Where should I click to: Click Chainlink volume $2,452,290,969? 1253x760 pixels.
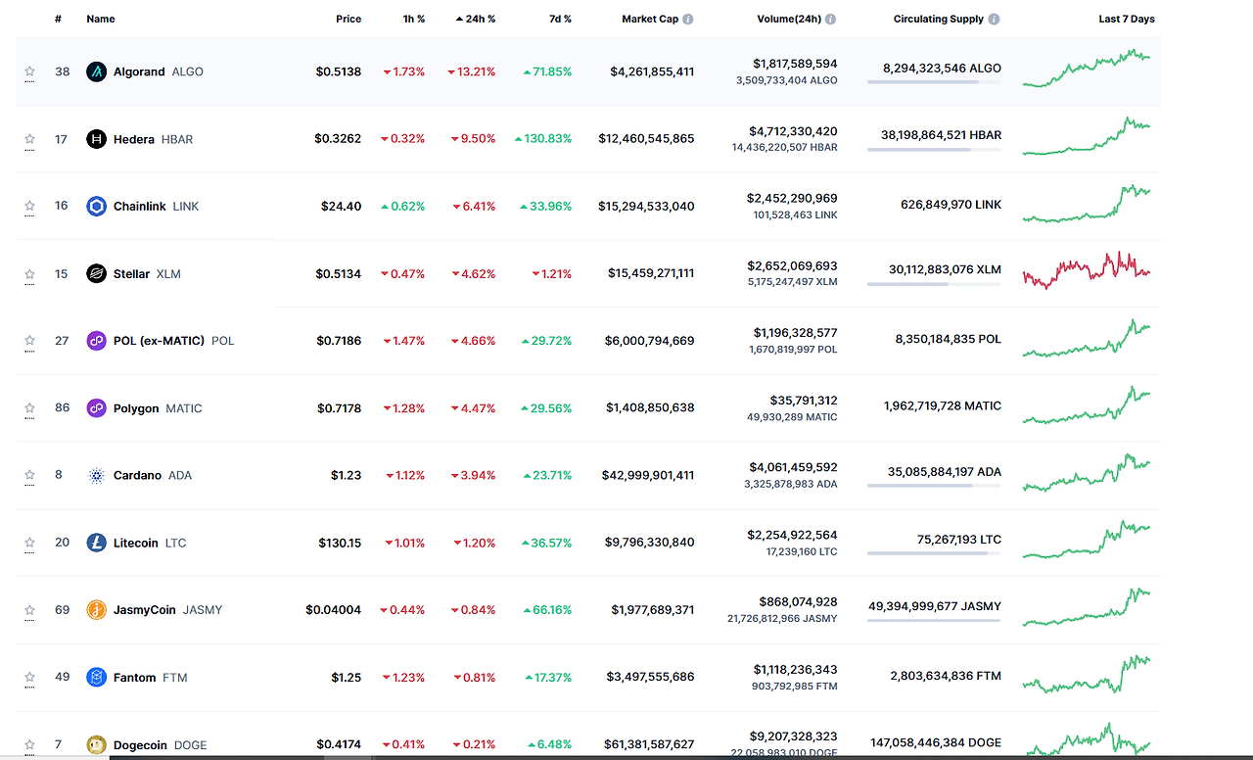792,198
